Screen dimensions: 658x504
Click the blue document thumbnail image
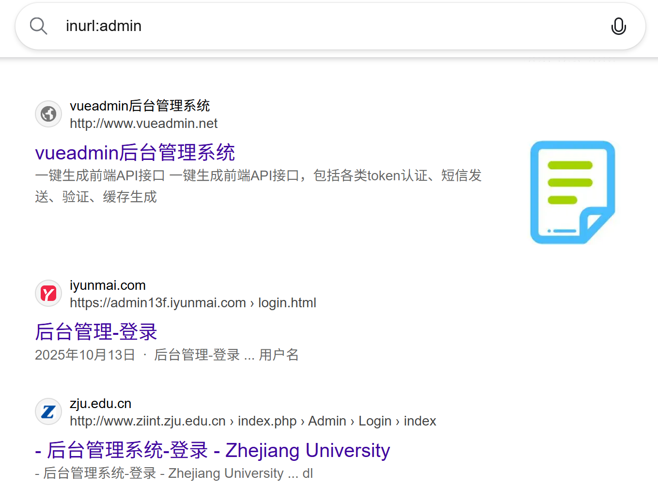[573, 192]
